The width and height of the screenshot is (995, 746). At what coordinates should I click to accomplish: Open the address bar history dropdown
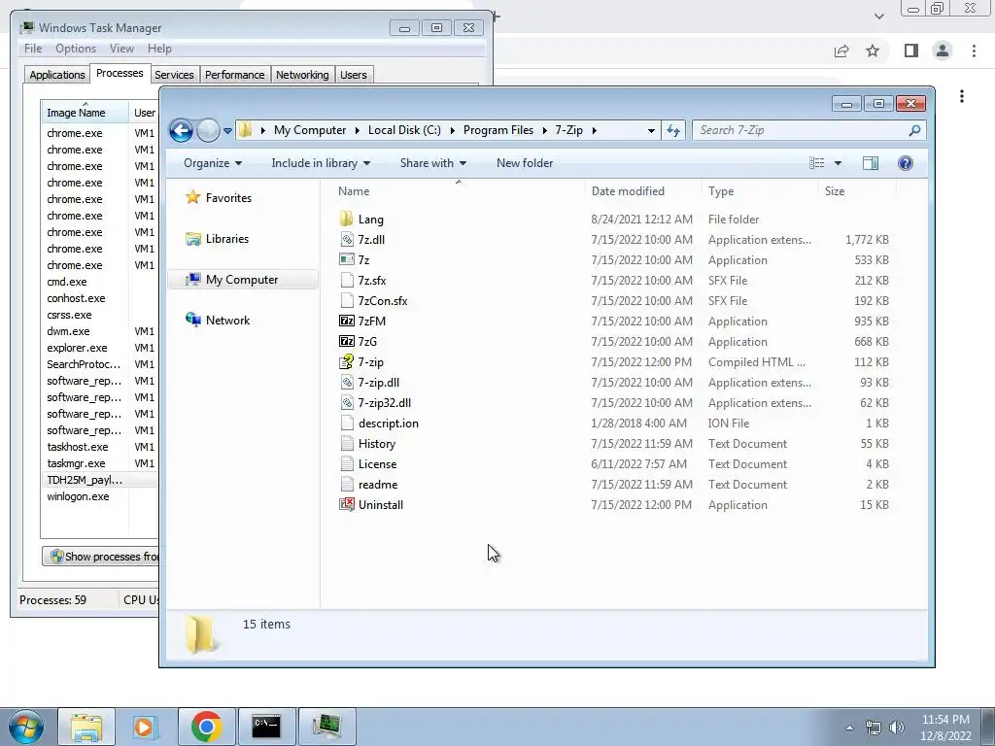point(651,130)
